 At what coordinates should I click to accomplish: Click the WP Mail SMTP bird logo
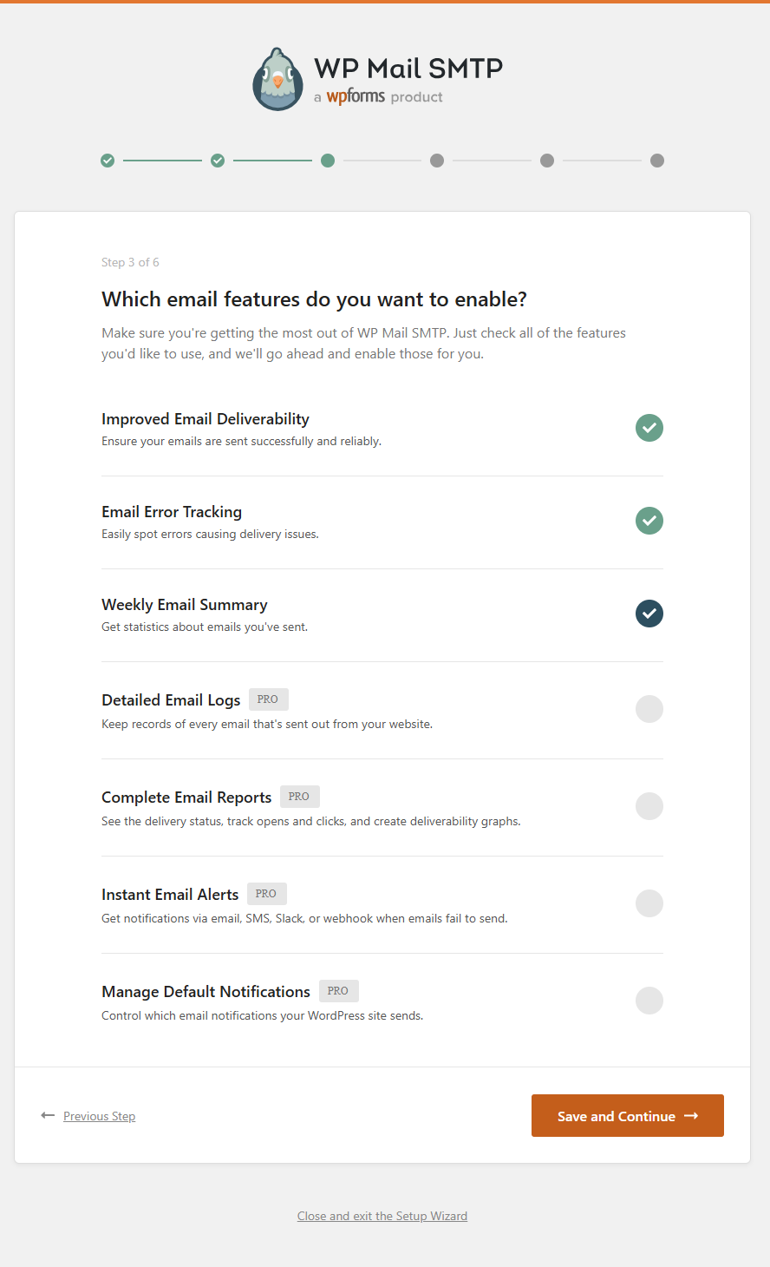click(277, 79)
